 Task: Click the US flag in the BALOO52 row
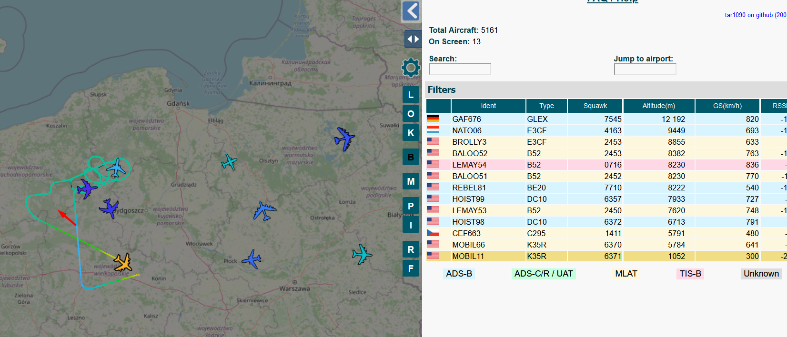(433, 153)
